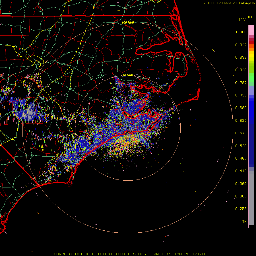Click the 0.947 legend value
The width and height of the screenshot is (256, 256).
[241, 45]
